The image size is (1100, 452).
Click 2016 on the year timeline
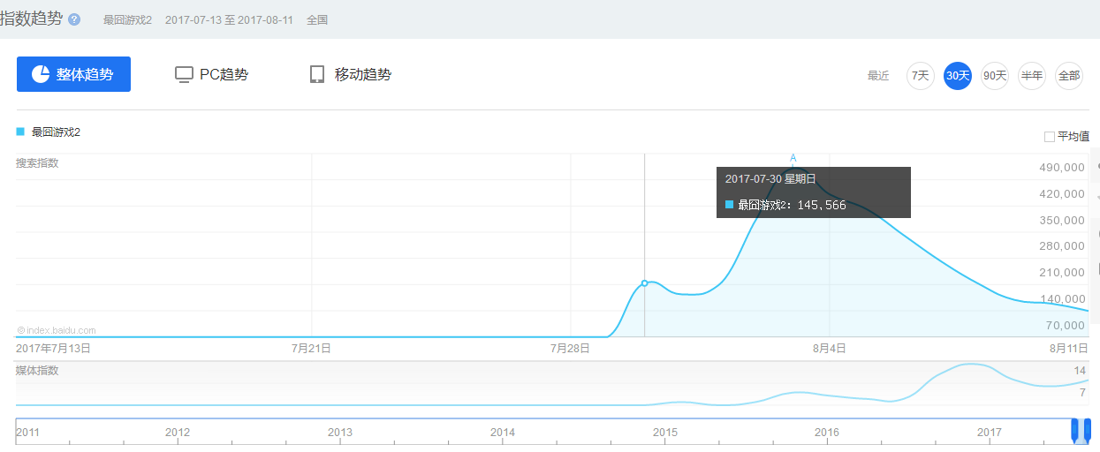click(827, 433)
